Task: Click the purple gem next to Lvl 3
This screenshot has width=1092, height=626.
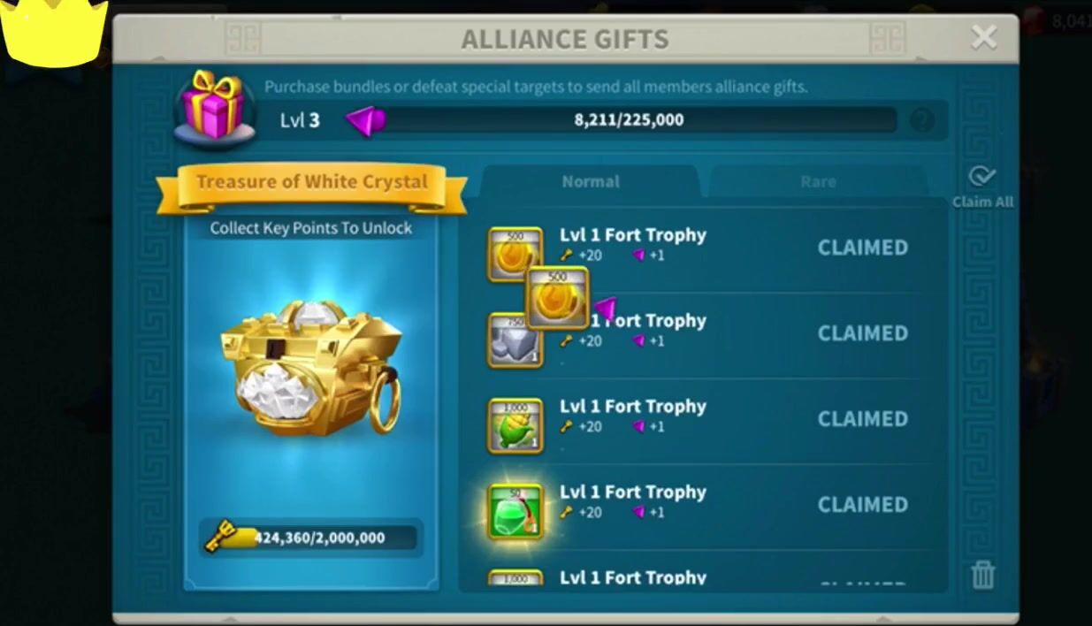Action: [x=365, y=120]
